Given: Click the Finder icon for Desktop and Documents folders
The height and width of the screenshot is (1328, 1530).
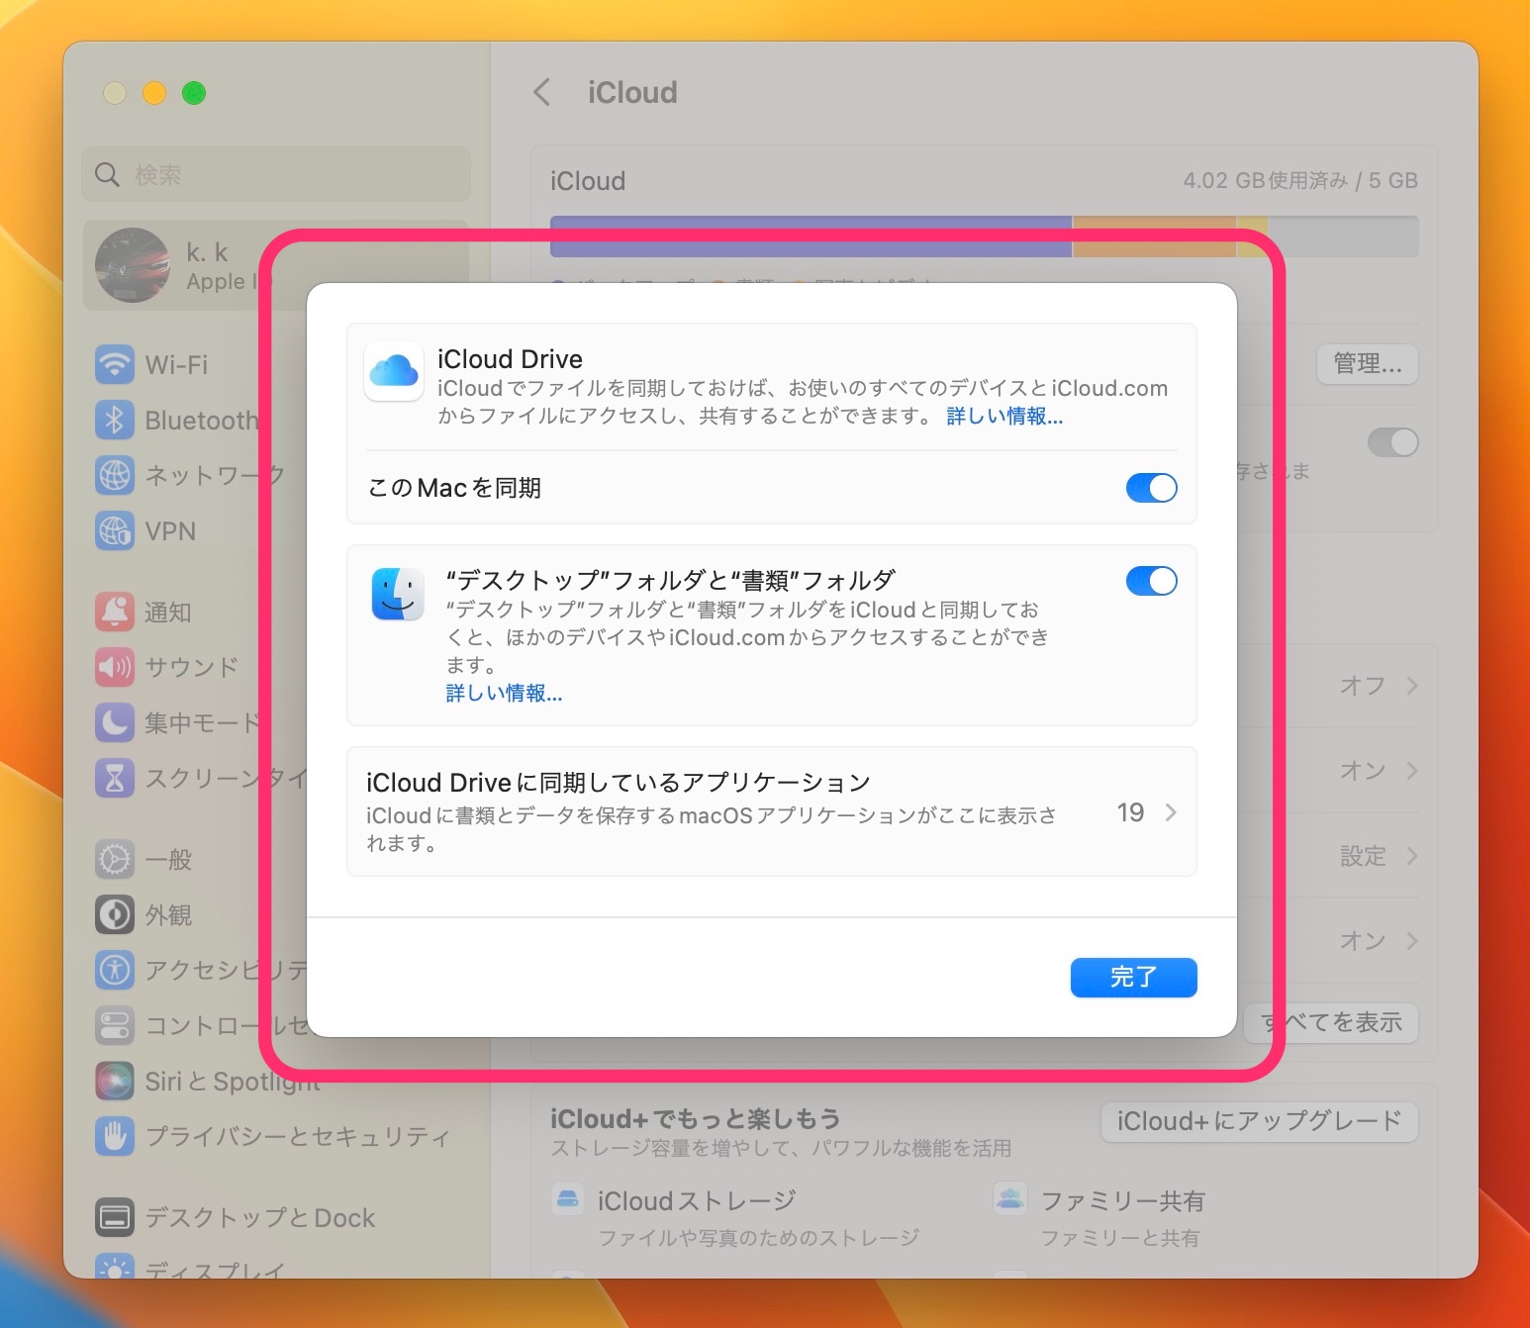Looking at the screenshot, I should tap(398, 594).
